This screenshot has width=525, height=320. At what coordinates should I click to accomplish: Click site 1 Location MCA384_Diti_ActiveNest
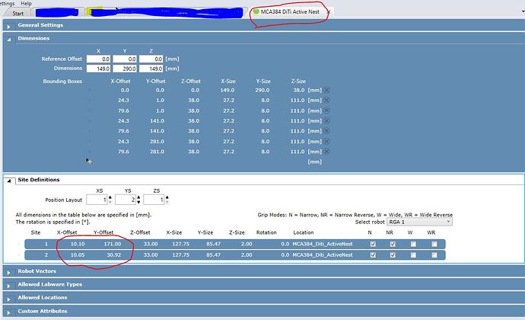tap(323, 244)
